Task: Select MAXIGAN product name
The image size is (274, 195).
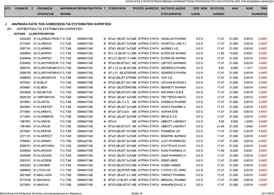Action: (44, 180)
